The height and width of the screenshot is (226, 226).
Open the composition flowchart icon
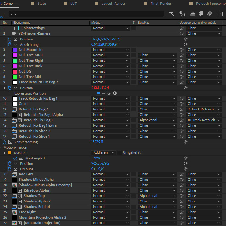(172, 14)
